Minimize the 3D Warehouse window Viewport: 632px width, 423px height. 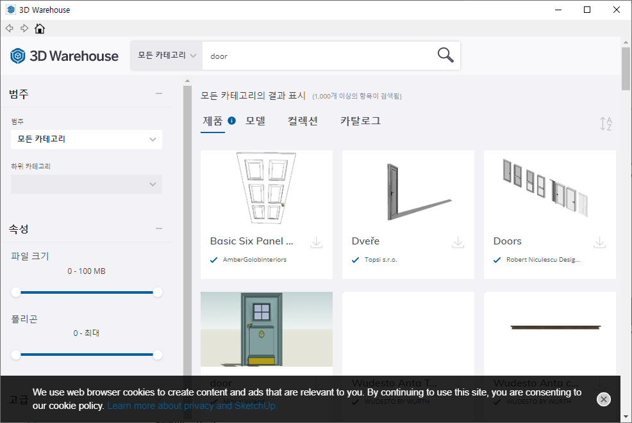(558, 10)
